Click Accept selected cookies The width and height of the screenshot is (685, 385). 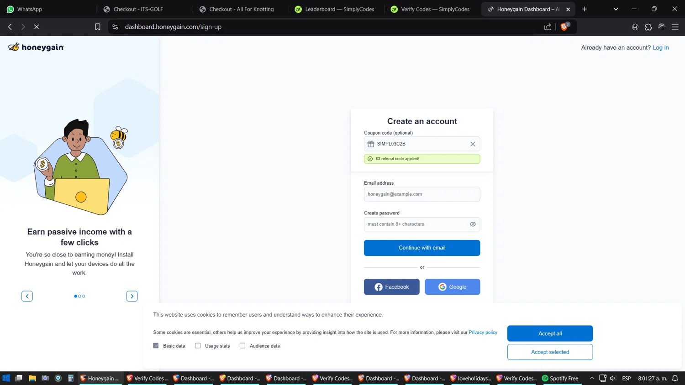click(x=550, y=352)
